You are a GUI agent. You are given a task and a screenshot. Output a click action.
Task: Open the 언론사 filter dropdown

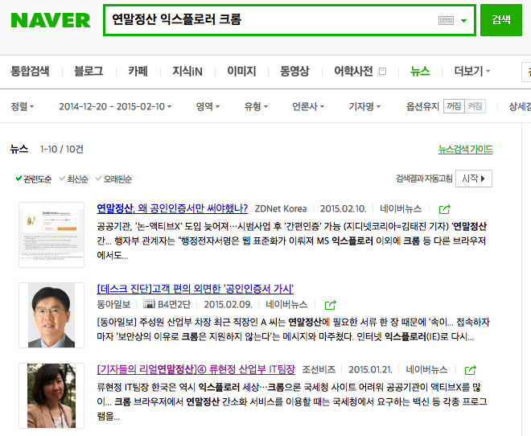click(x=308, y=107)
